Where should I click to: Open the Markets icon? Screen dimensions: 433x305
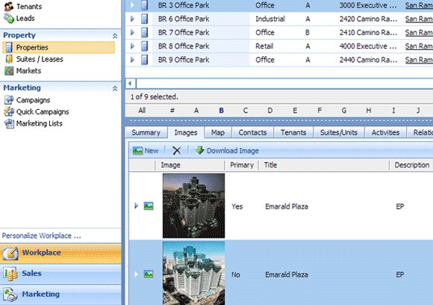point(9,71)
